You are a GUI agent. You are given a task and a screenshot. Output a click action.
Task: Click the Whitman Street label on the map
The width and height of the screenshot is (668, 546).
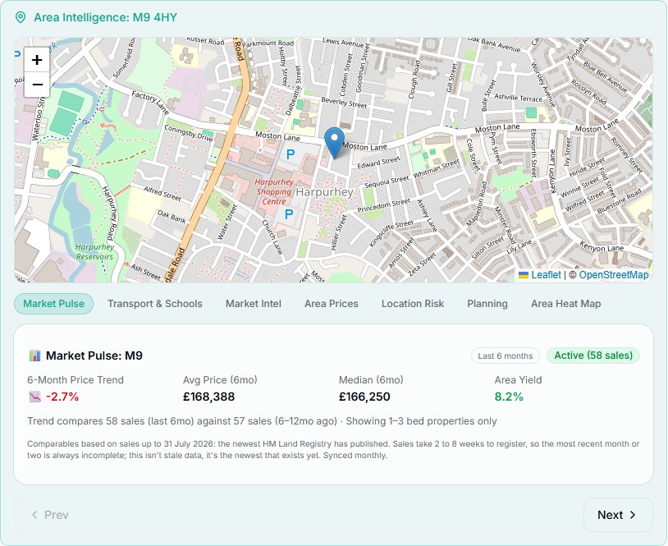437,169
